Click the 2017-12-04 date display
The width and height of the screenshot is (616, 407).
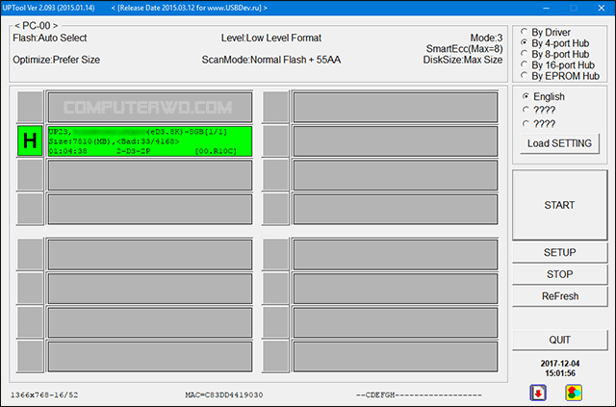(x=560, y=364)
